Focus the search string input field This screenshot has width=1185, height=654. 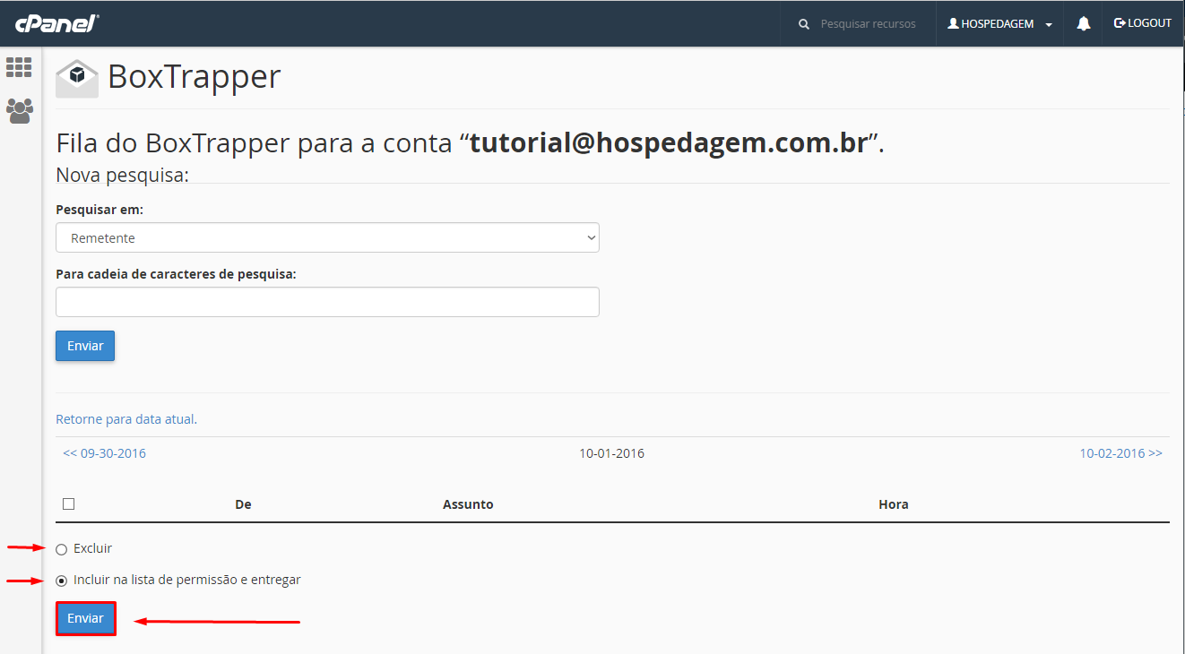pyautogui.click(x=327, y=302)
